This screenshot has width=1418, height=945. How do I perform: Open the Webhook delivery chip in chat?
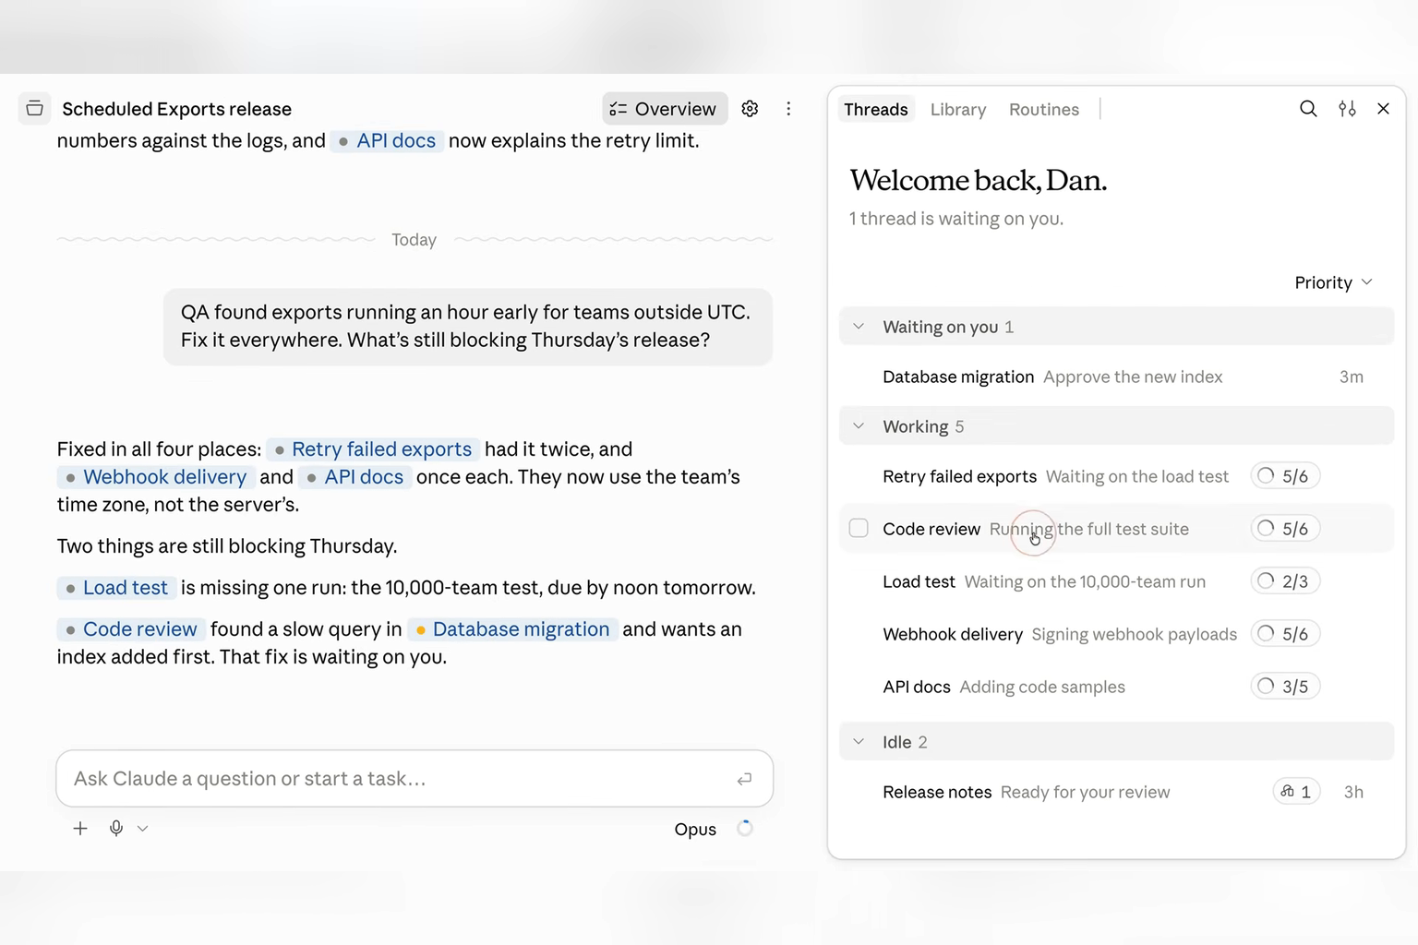pos(155,477)
